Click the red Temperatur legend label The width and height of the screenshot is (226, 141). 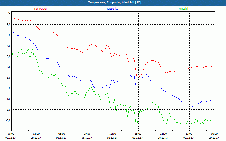pyautogui.click(x=41, y=9)
